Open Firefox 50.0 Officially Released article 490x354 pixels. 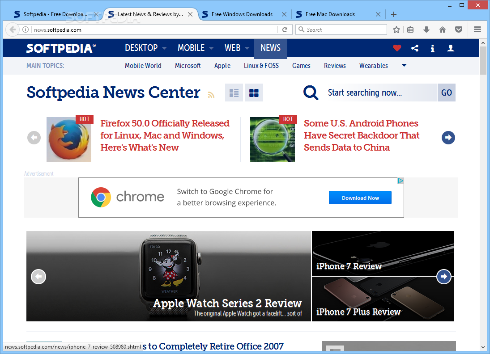point(165,135)
